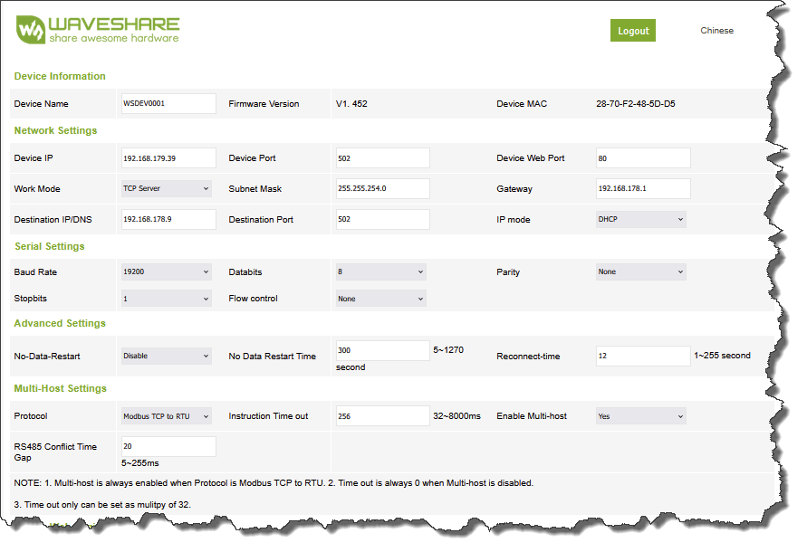Click the Instruction Time out field
This screenshot has height=552, width=807.
point(382,415)
